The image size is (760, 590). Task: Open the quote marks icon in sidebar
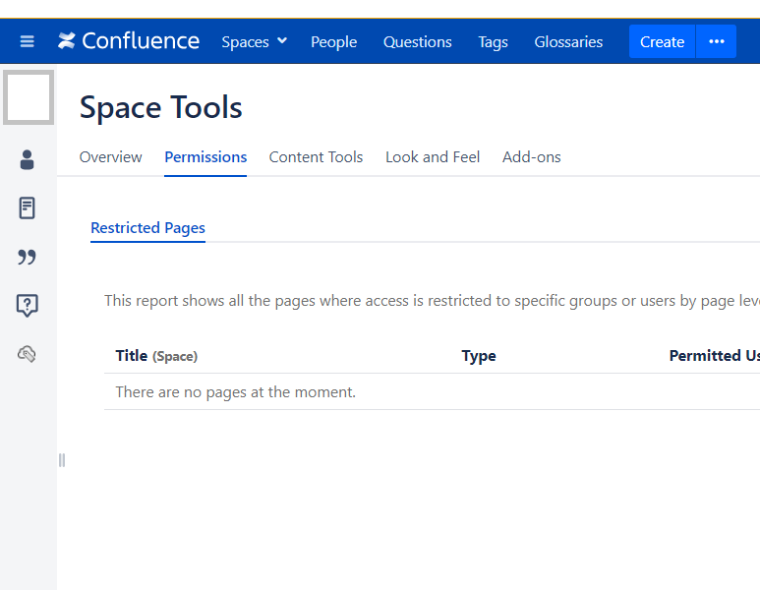click(28, 257)
